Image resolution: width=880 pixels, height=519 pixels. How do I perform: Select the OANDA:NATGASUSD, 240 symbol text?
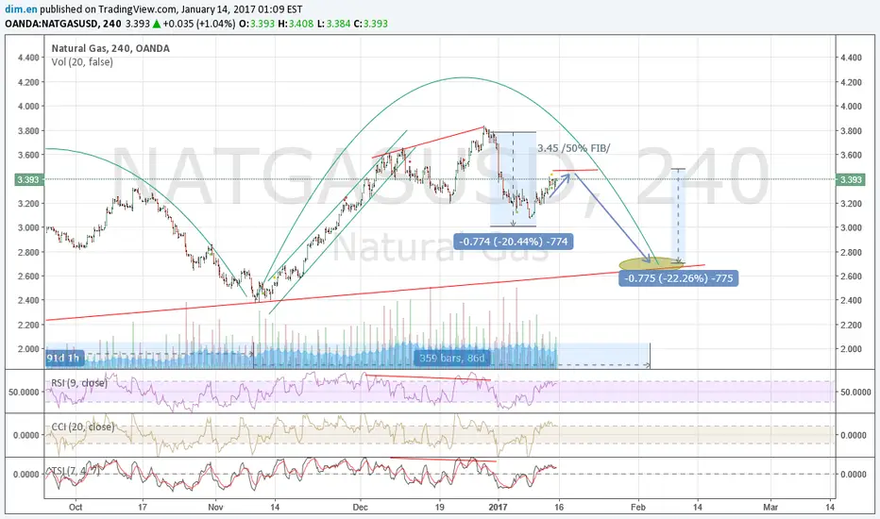click(63, 24)
